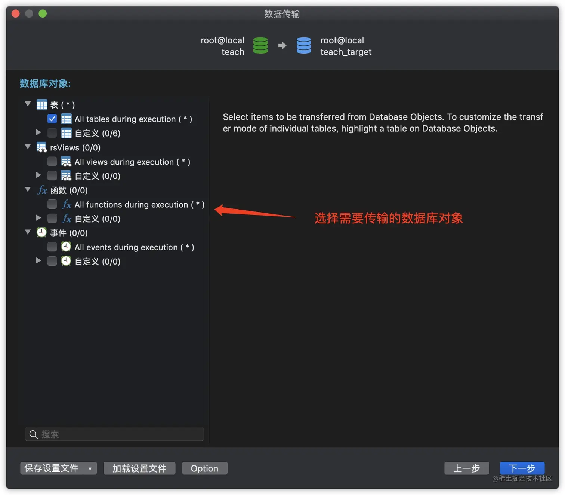This screenshot has width=565, height=495.
Task: Click views icon of 自定义 under rsViews
Action: click(x=66, y=176)
